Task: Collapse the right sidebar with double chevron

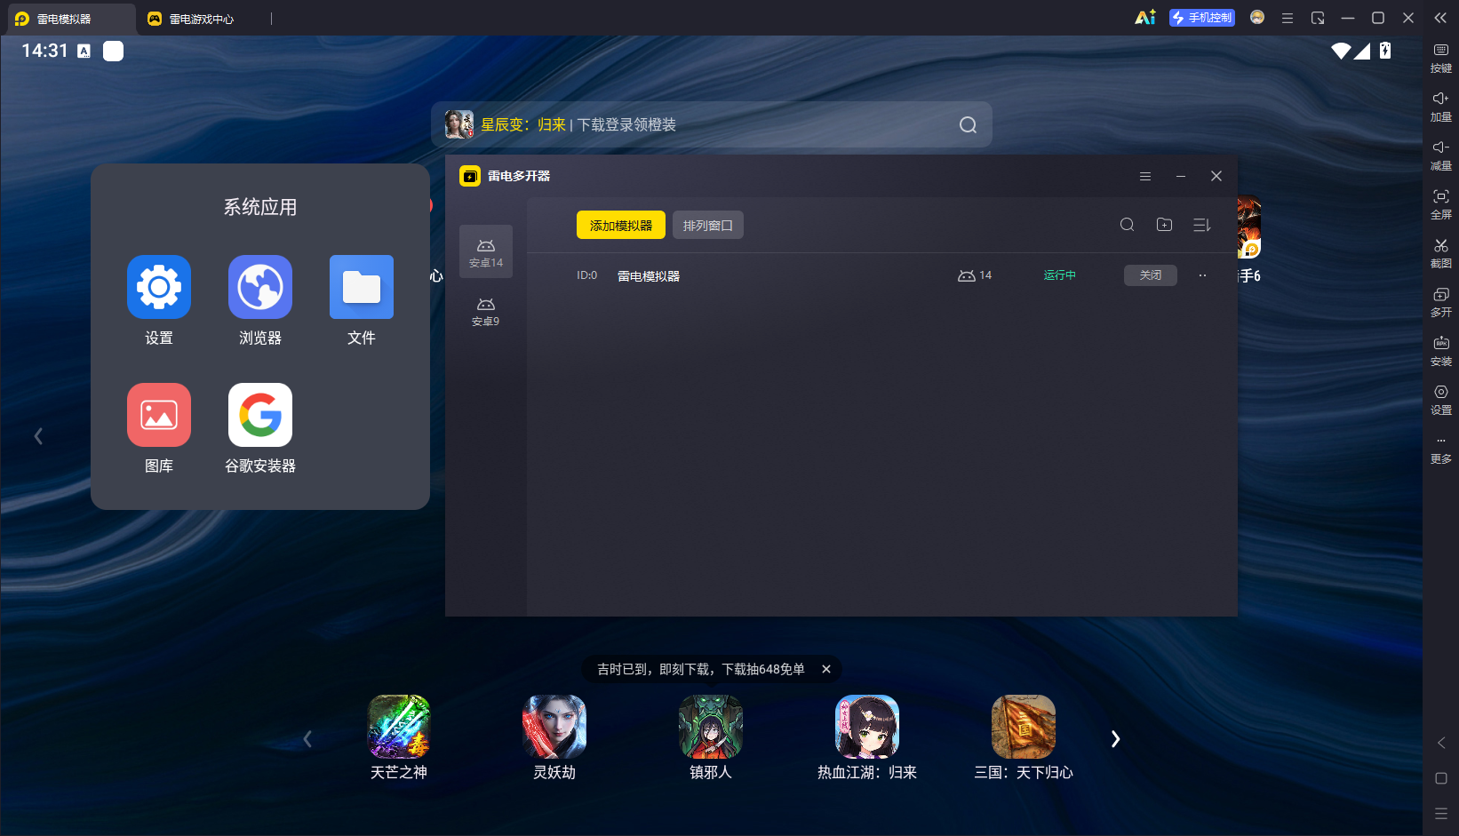Action: (1440, 18)
